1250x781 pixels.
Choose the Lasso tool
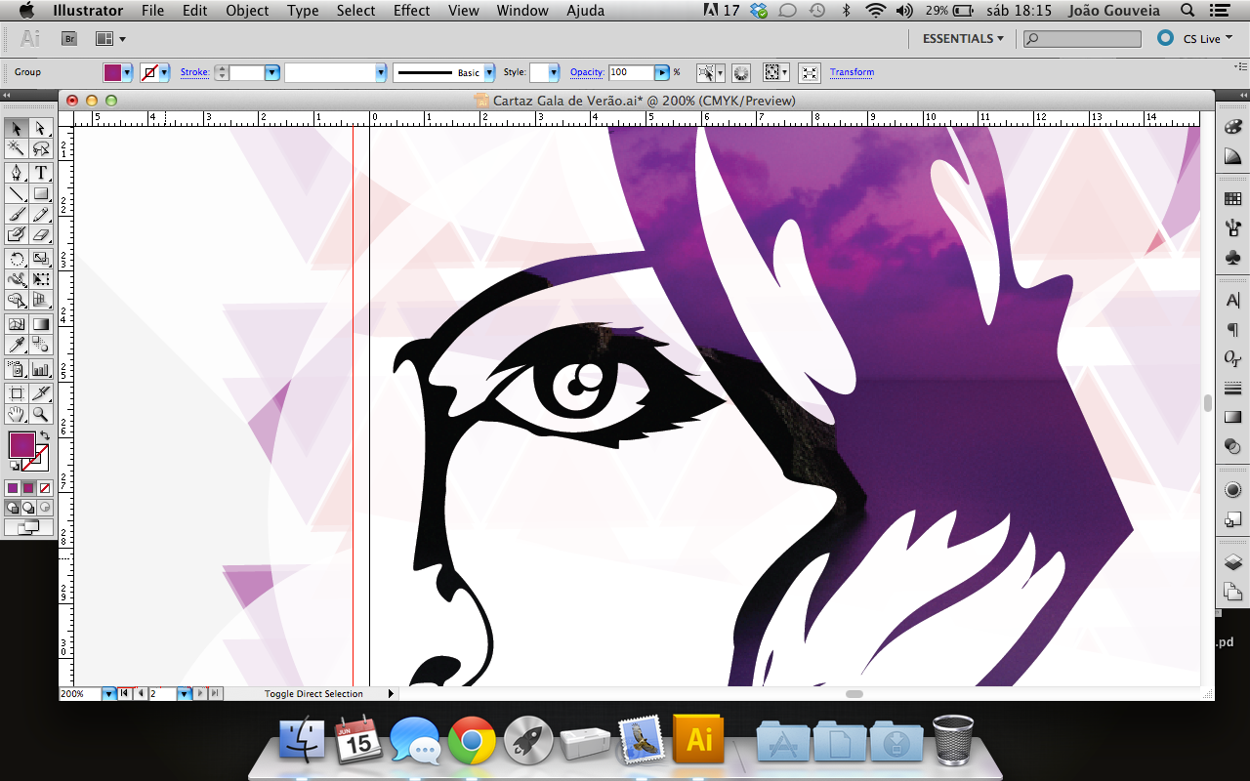pos(41,148)
